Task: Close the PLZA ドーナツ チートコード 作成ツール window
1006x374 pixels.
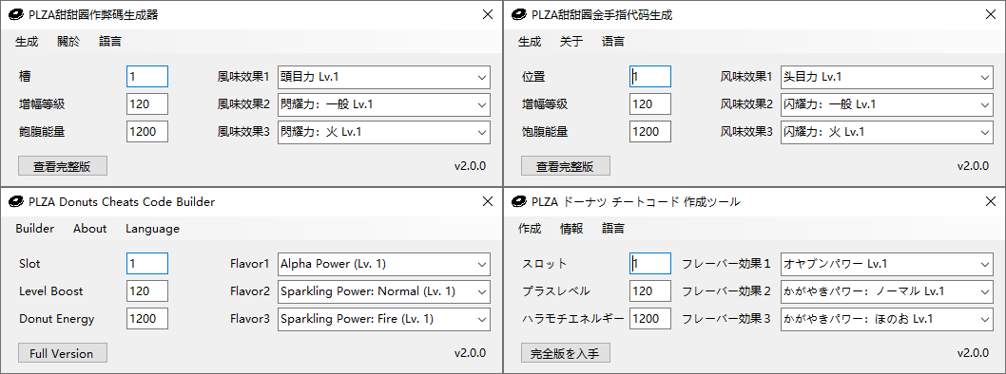Action: coord(991,202)
